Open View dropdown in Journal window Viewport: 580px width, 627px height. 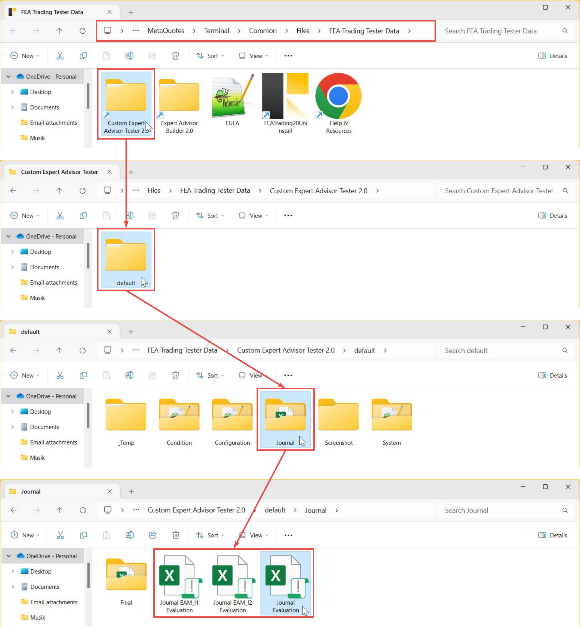[x=253, y=535]
